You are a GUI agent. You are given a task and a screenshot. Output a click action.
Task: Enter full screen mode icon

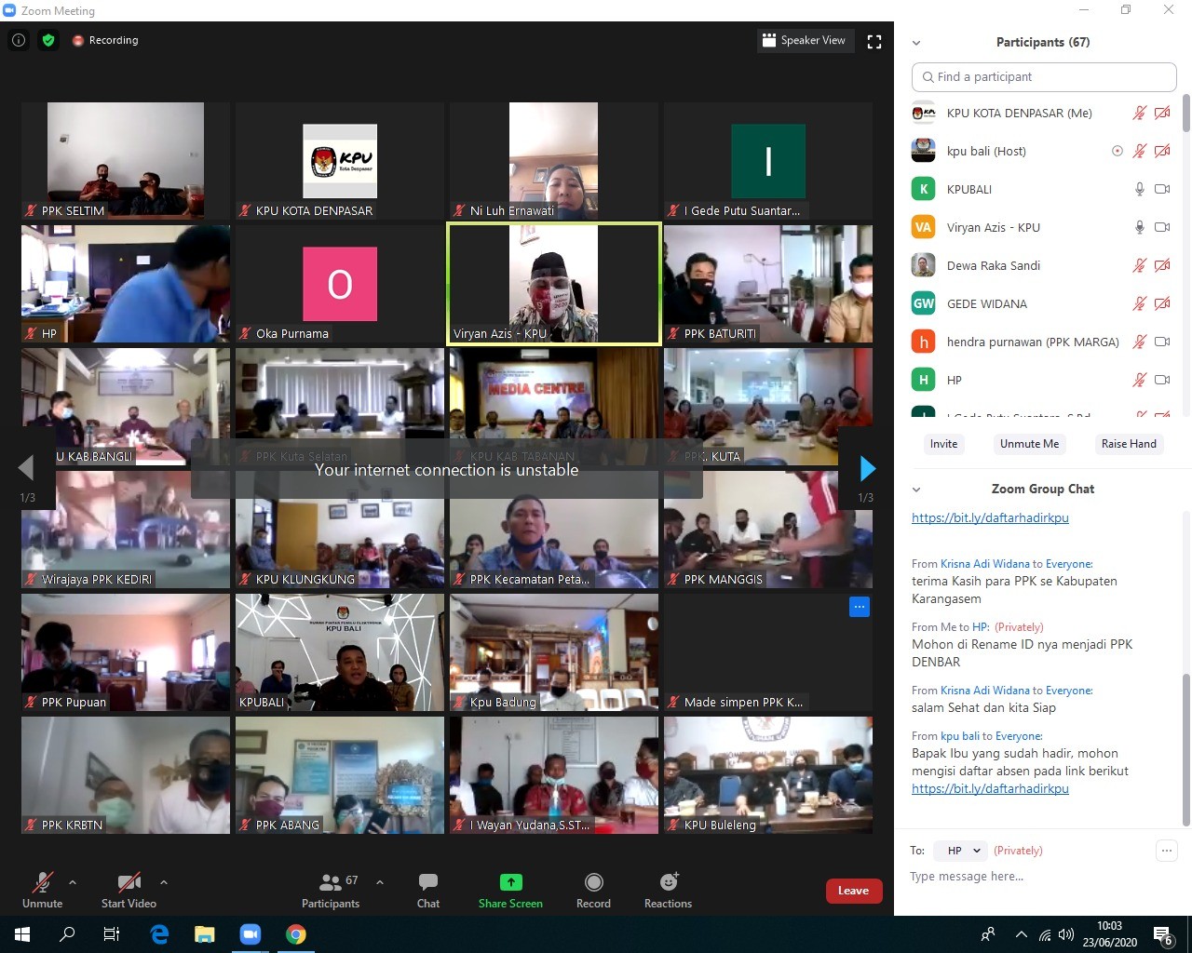(874, 41)
